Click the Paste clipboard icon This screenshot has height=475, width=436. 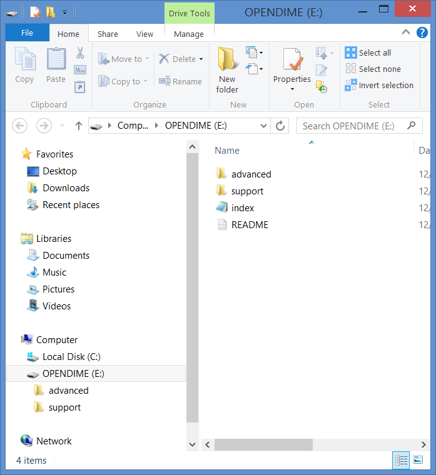[56, 59]
